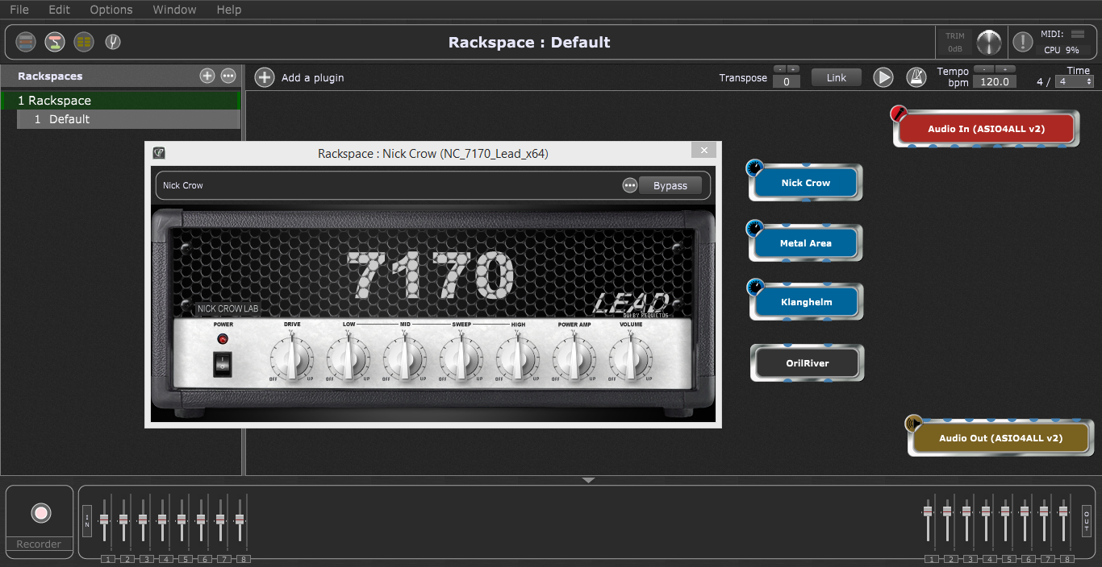Select the Nick Crow plugin block
The image size is (1102, 567).
(805, 183)
